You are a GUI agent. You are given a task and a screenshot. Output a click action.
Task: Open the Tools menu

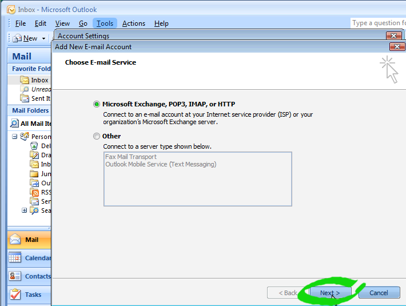pyautogui.click(x=105, y=23)
